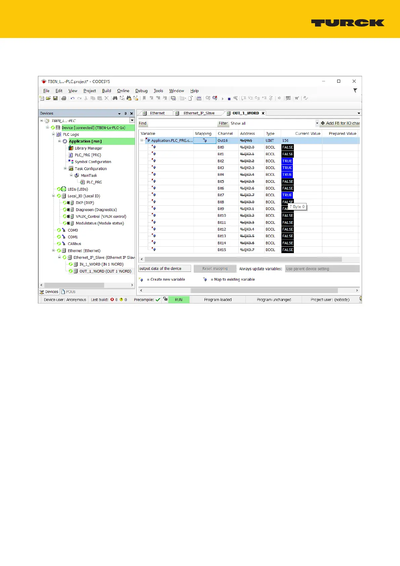Collapse the Application.PLC_PRG variable row
The width and height of the screenshot is (400, 566).
[x=142, y=140]
